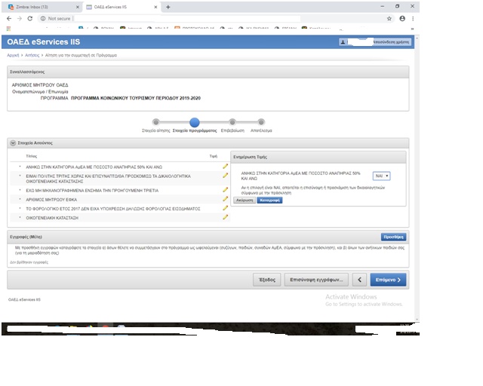Click the Στοιχεία προγράμματος step circle
The width and height of the screenshot is (483, 386).
(x=194, y=122)
